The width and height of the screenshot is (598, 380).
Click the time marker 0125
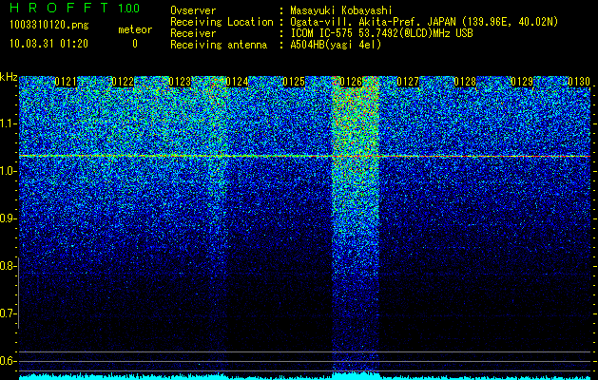(x=294, y=82)
